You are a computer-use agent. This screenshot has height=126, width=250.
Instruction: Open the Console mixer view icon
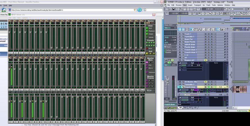pos(221,13)
